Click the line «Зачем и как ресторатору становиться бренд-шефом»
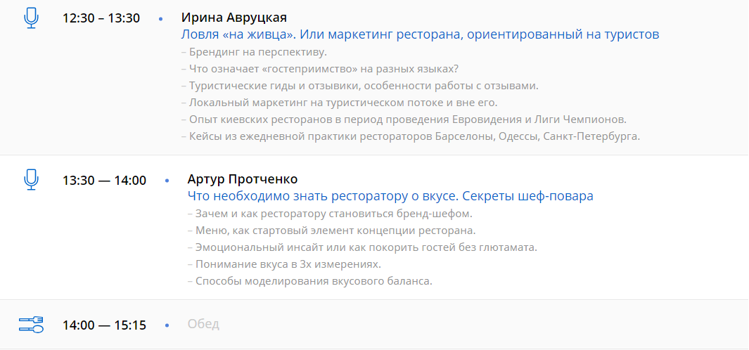This screenshot has height=350, width=749. (330, 214)
